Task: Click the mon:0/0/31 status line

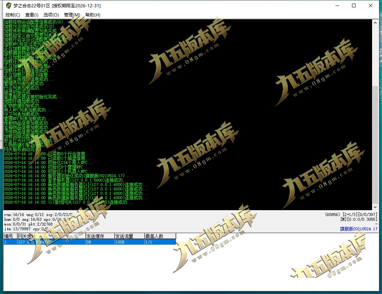Action: pos(28,224)
